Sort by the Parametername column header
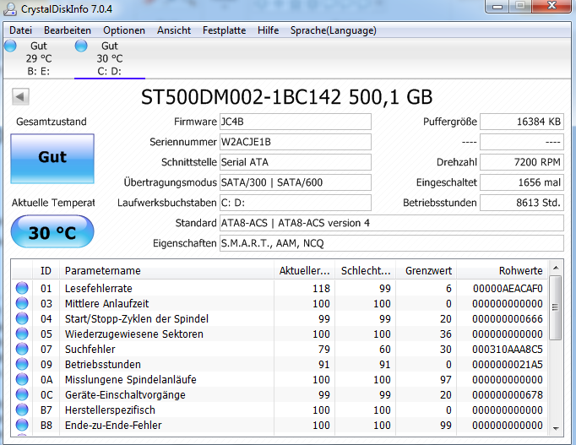576x445 pixels. point(166,270)
